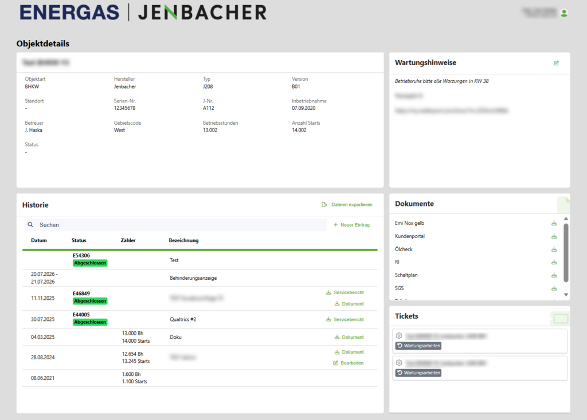Click the Energas Jenbacher logo

coord(143,13)
